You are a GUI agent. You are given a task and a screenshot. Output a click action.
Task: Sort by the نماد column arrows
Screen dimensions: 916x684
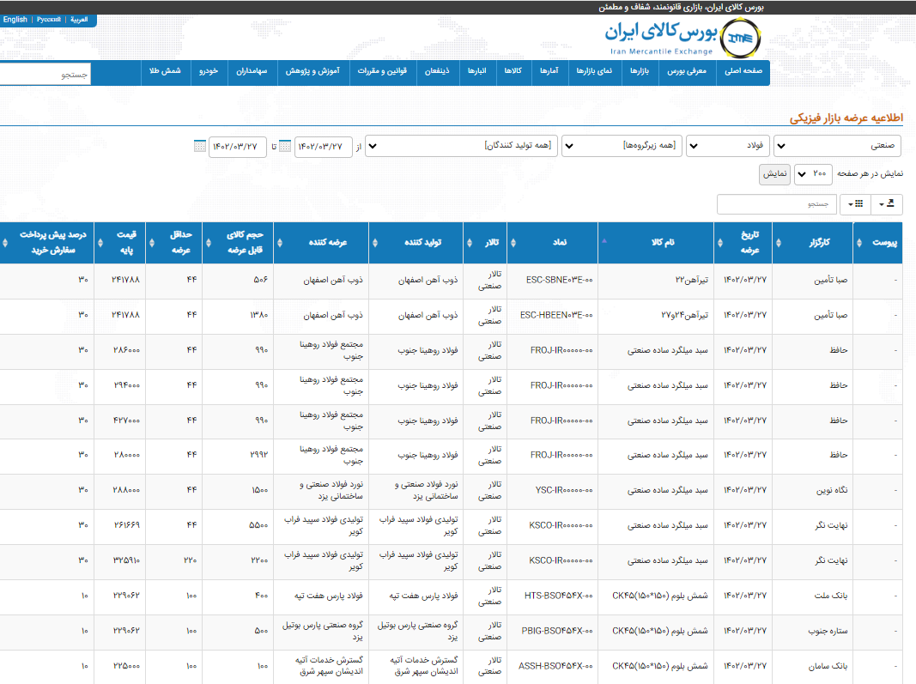pos(513,242)
